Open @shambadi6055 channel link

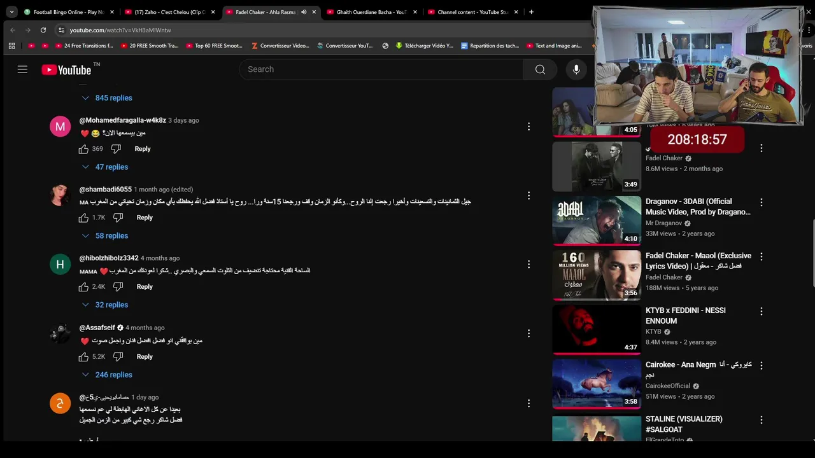[106, 190]
